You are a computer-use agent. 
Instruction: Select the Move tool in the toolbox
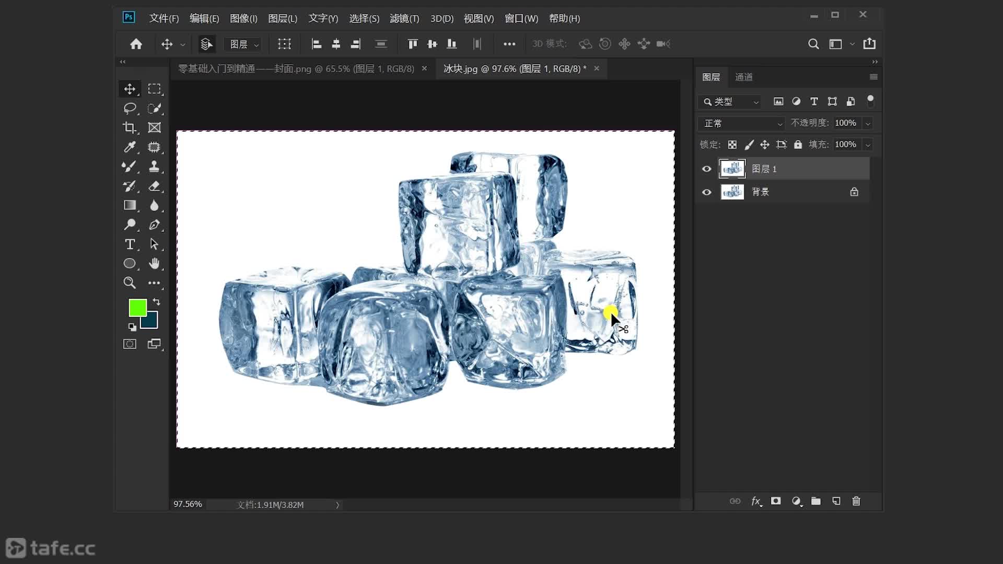(x=130, y=89)
